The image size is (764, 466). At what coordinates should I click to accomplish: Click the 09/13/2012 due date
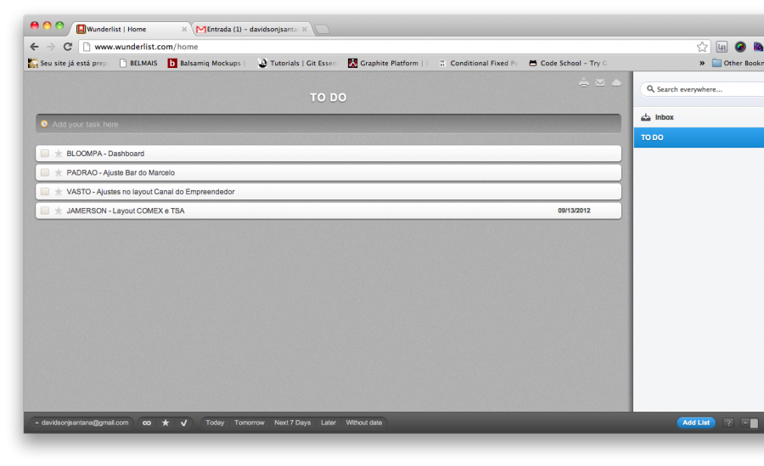[x=574, y=211]
